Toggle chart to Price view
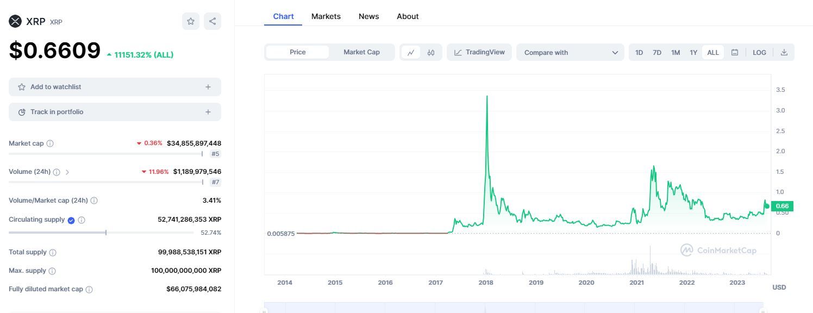The height and width of the screenshot is (313, 813). [297, 52]
